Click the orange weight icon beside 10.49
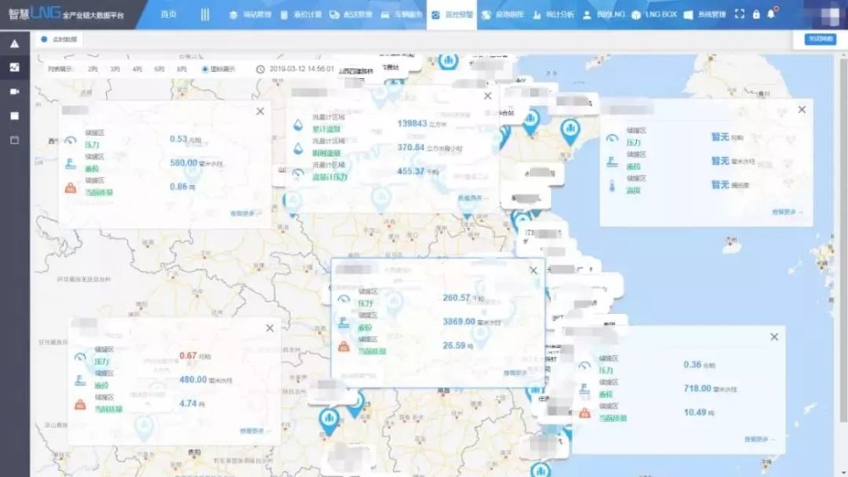 pyautogui.click(x=584, y=413)
